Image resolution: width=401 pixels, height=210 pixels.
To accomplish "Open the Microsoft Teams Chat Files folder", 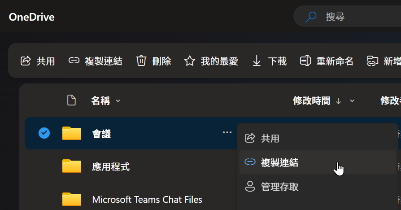I will (147, 200).
